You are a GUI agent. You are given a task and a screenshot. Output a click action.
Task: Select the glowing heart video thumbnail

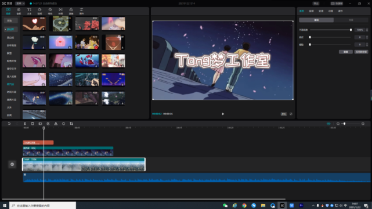(34, 24)
